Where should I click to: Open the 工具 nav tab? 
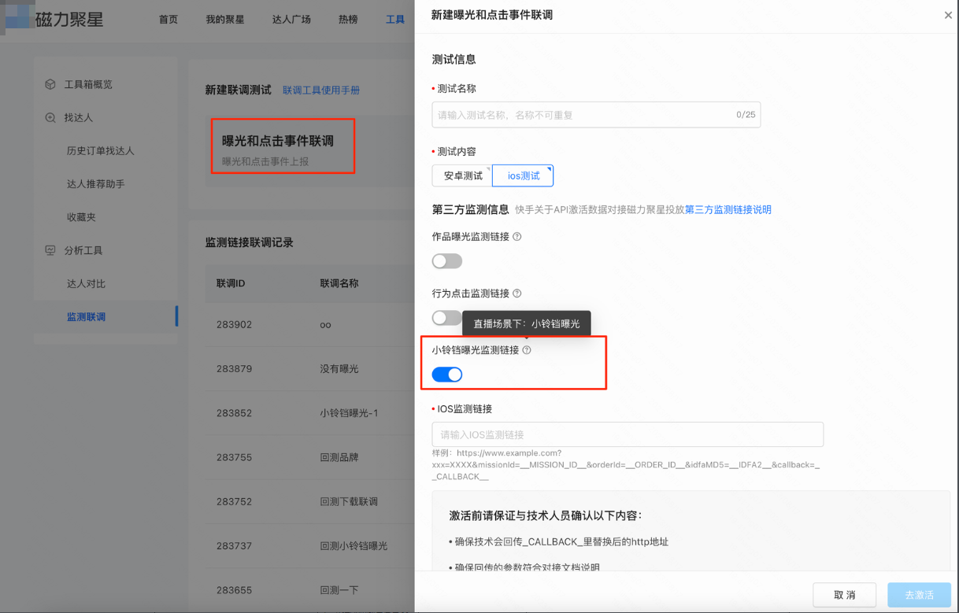(395, 20)
